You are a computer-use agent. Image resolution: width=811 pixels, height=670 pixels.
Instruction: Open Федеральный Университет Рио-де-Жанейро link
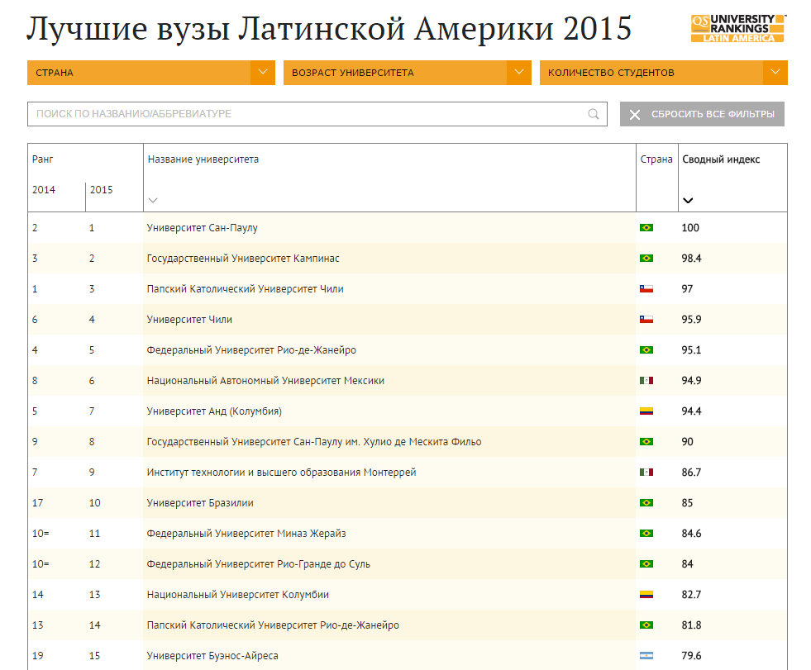coord(251,349)
